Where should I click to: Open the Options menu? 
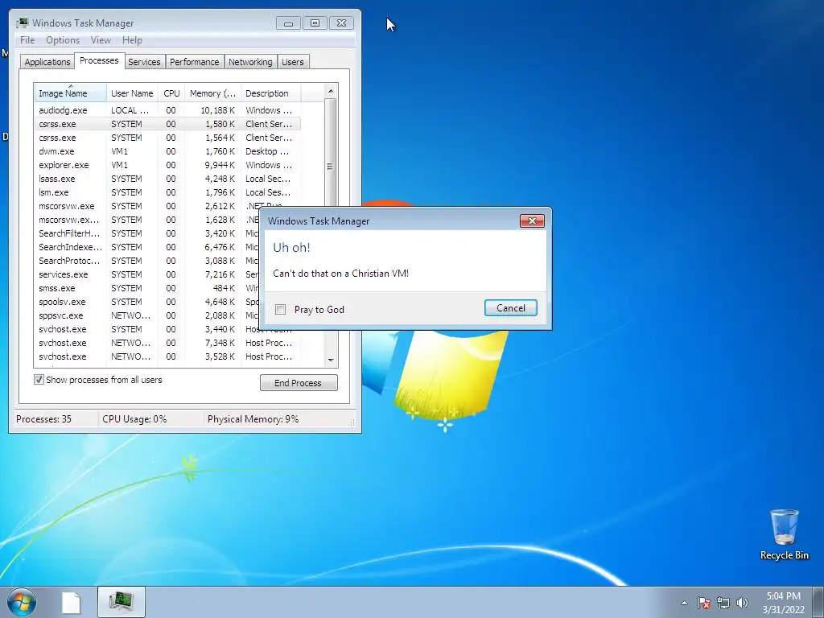[x=63, y=40]
